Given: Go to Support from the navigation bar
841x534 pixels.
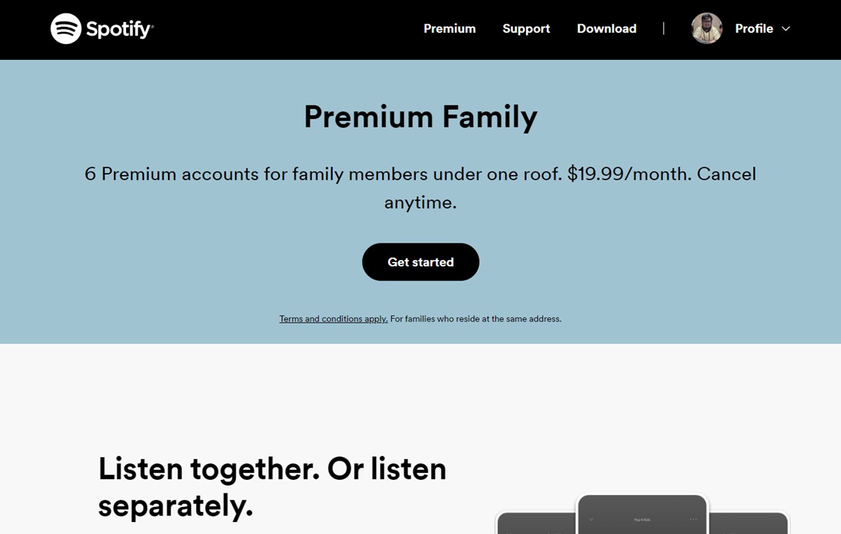Looking at the screenshot, I should (x=526, y=28).
